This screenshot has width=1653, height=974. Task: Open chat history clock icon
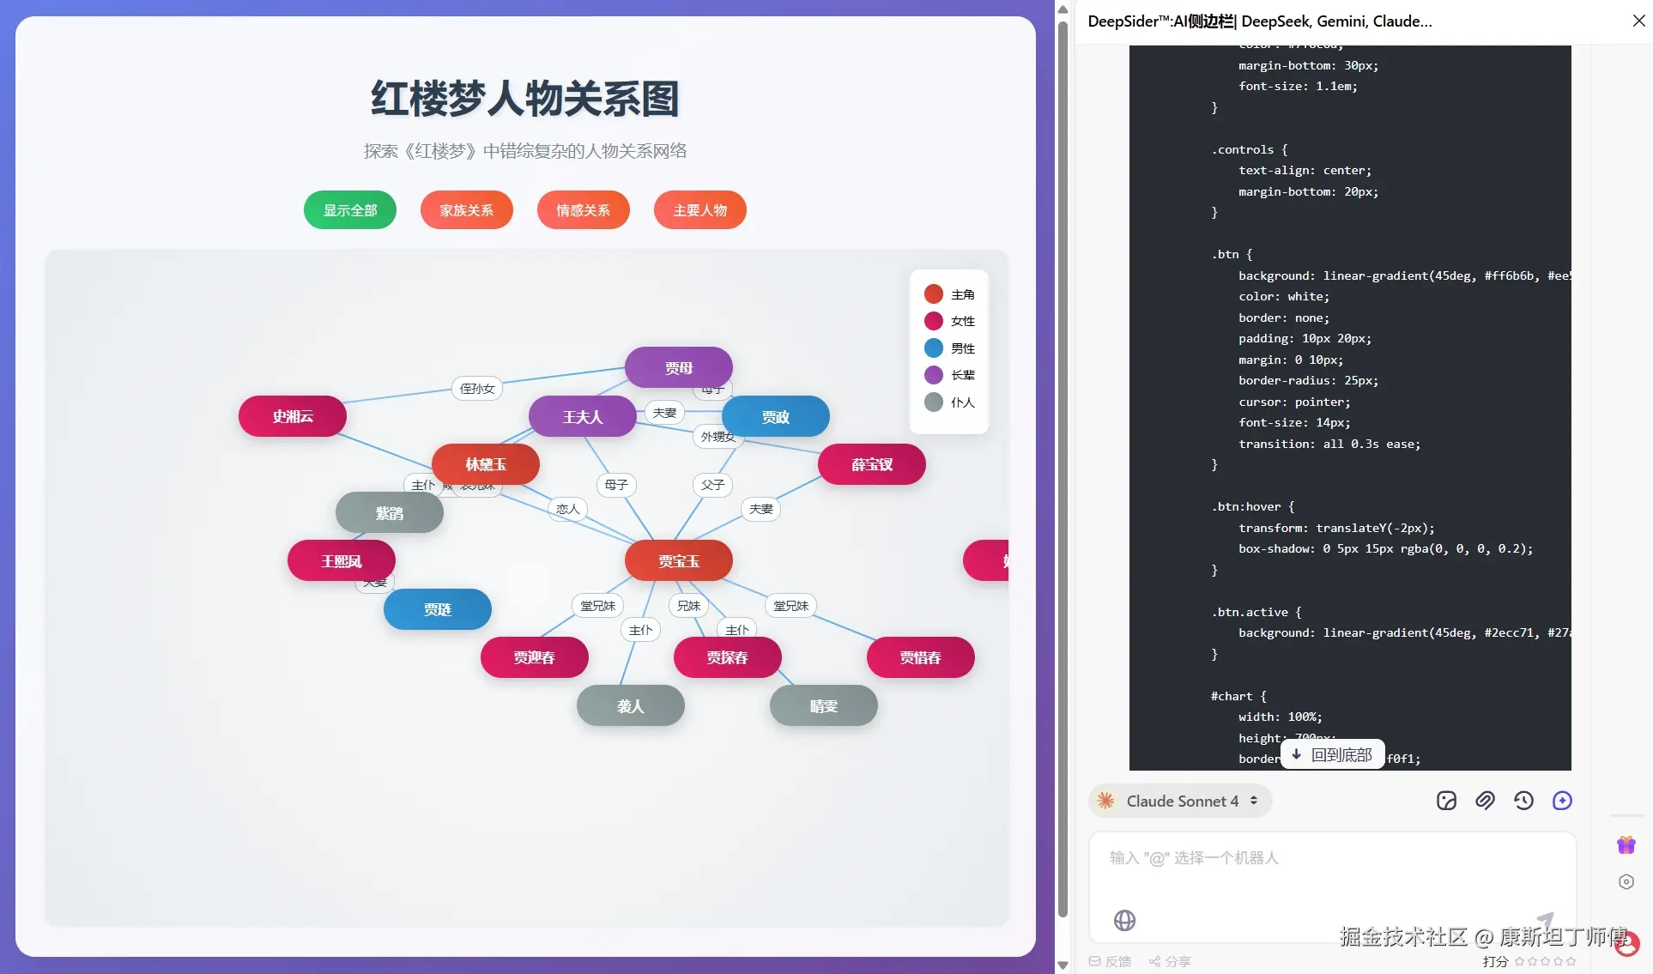tap(1523, 801)
